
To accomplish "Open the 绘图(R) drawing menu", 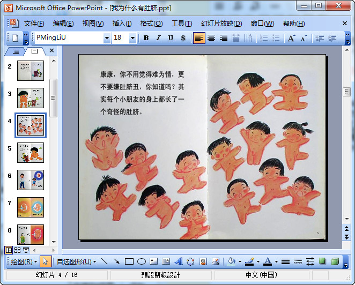I will point(24,262).
